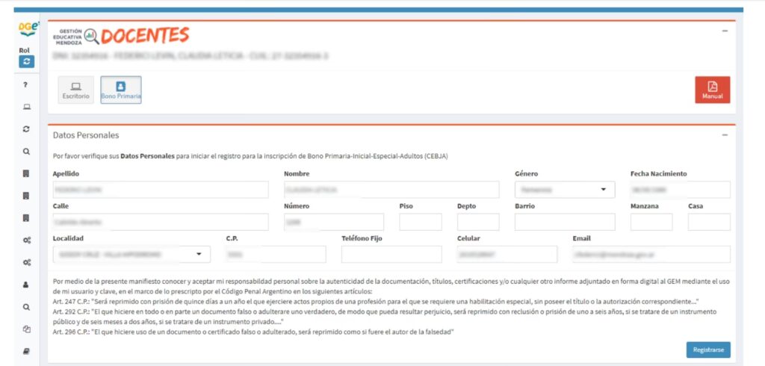Open the red Manual PDF button
This screenshot has width=765, height=366.
point(712,90)
